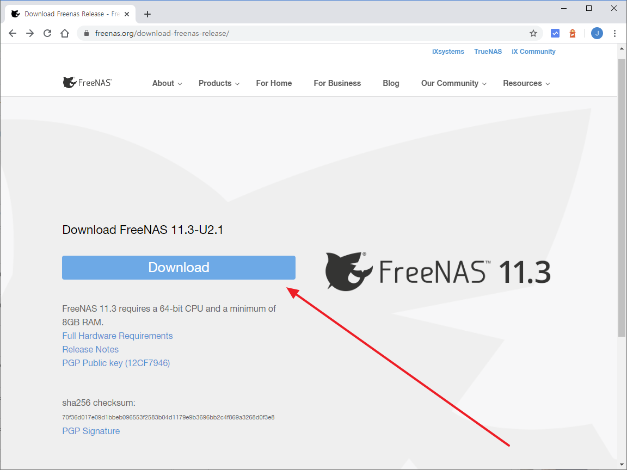The image size is (627, 470).
Task: Open the PGP Signature link
Action: (x=91, y=431)
